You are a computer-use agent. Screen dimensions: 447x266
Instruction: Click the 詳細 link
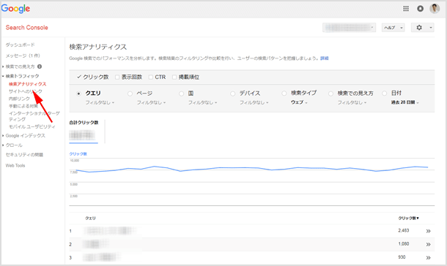325,58
